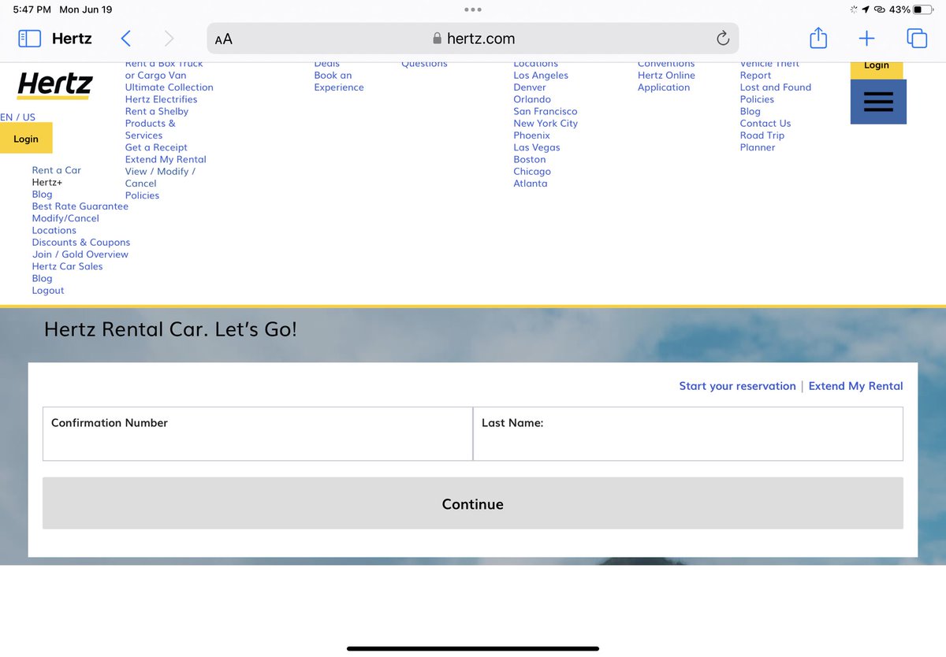Image resolution: width=946 pixels, height=657 pixels.
Task: Select the Phoenix location link
Action: [x=532, y=135]
